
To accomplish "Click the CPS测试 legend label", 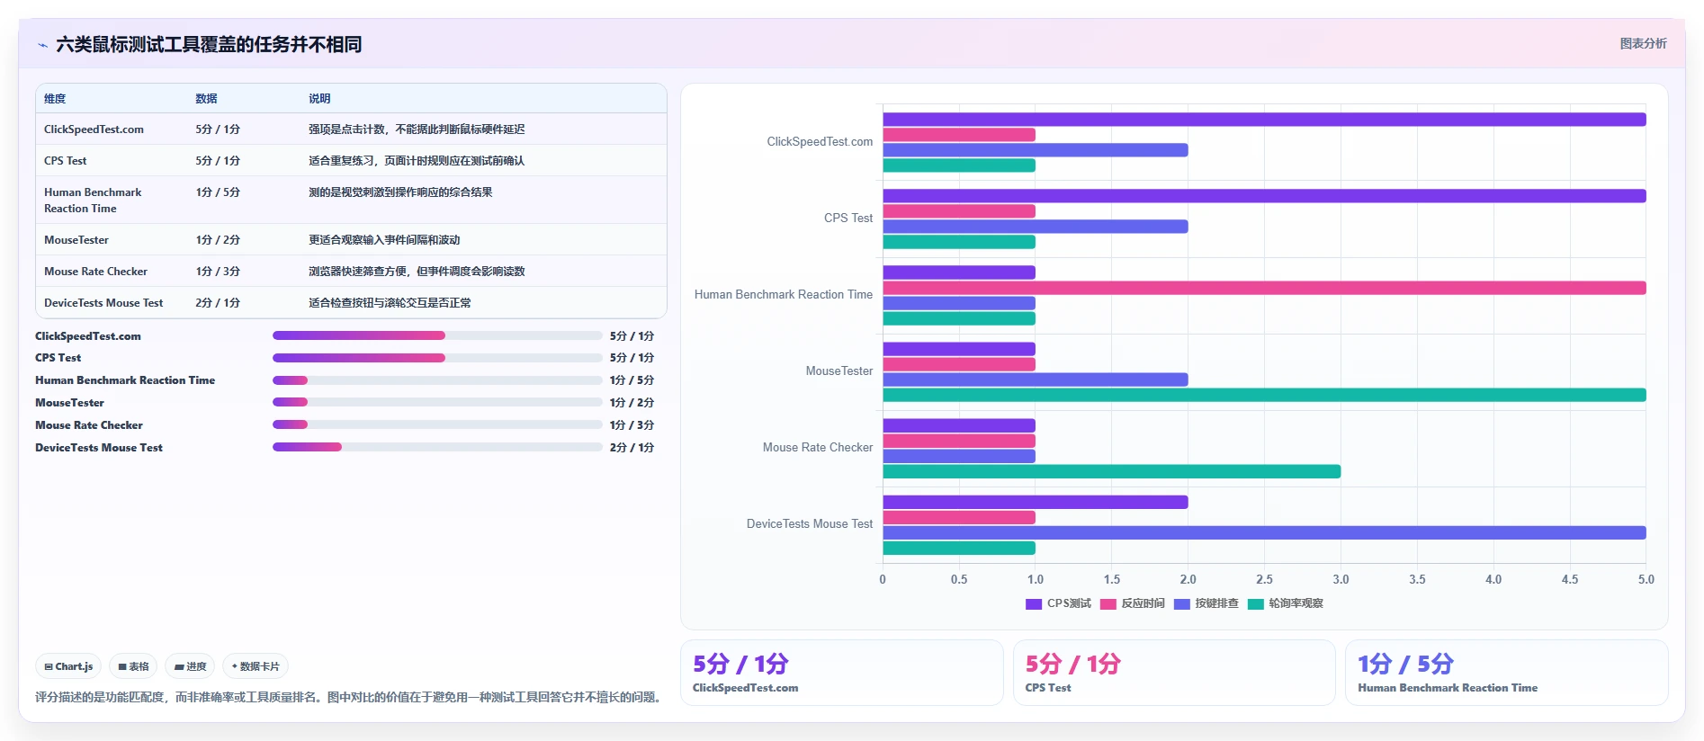I will tap(1069, 604).
